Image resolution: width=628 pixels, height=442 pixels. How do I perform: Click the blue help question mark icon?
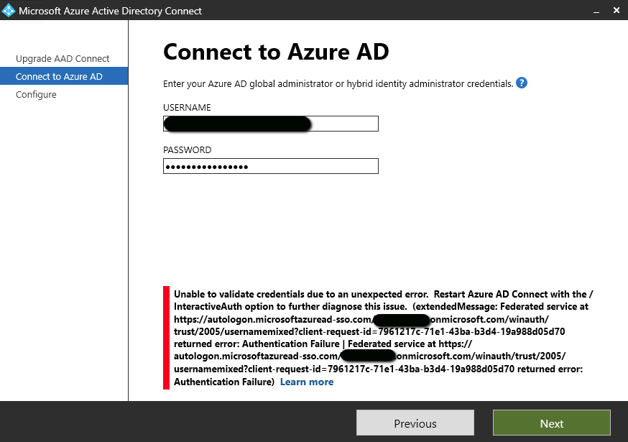click(x=522, y=83)
